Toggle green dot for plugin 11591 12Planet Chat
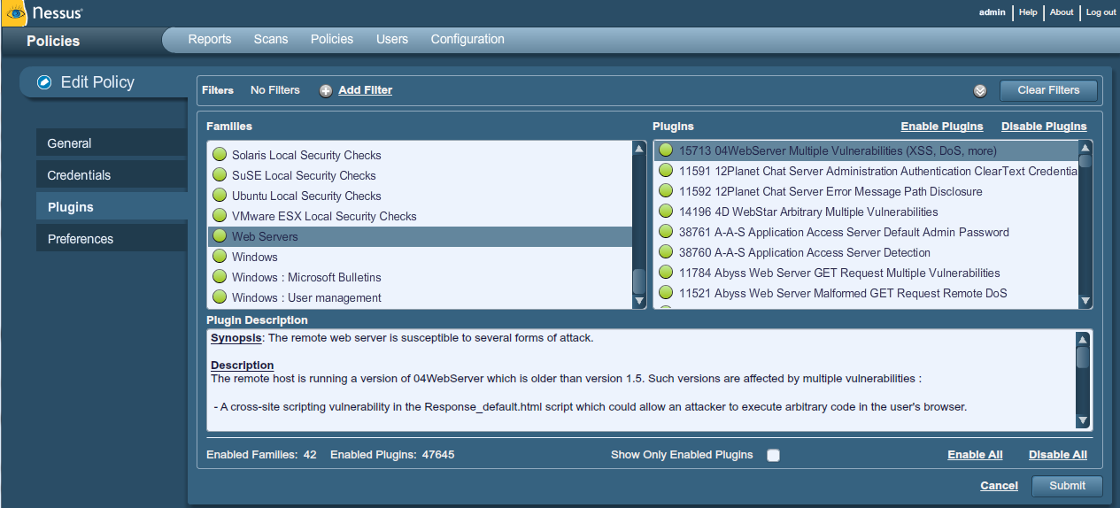This screenshot has width=1120, height=508. (x=666, y=171)
